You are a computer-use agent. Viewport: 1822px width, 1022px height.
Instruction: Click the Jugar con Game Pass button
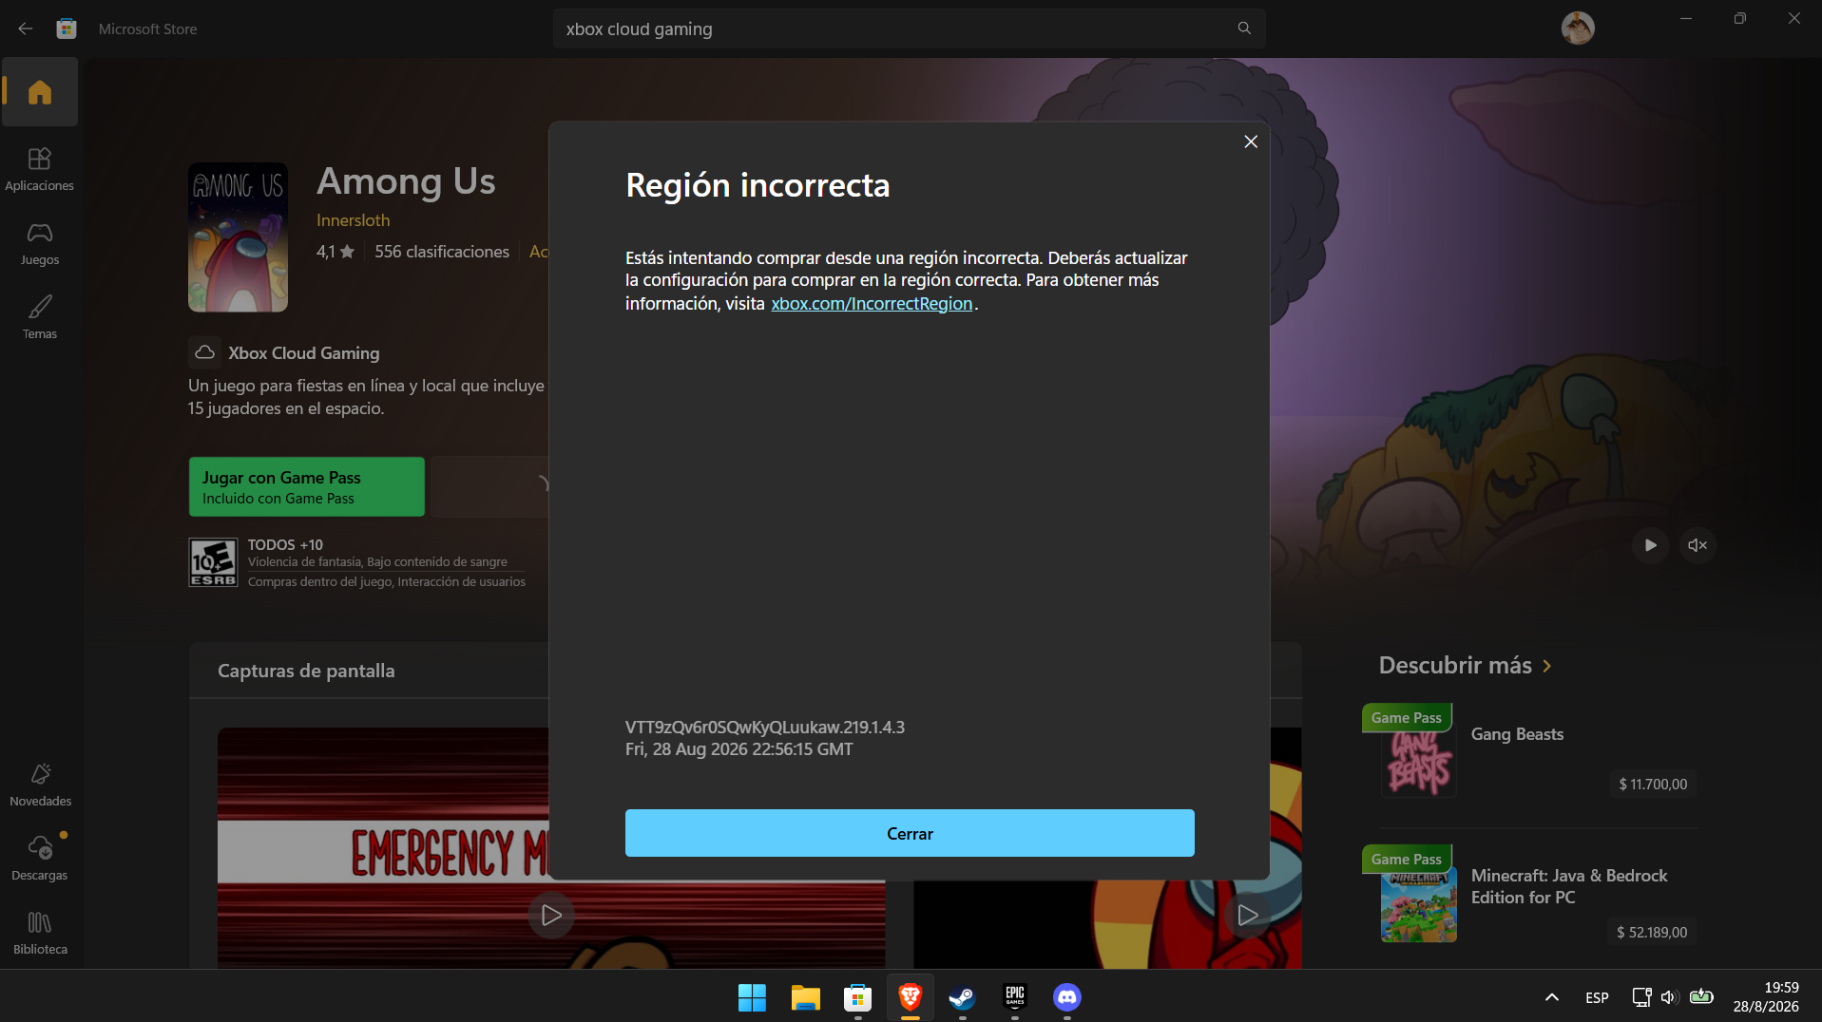click(307, 486)
